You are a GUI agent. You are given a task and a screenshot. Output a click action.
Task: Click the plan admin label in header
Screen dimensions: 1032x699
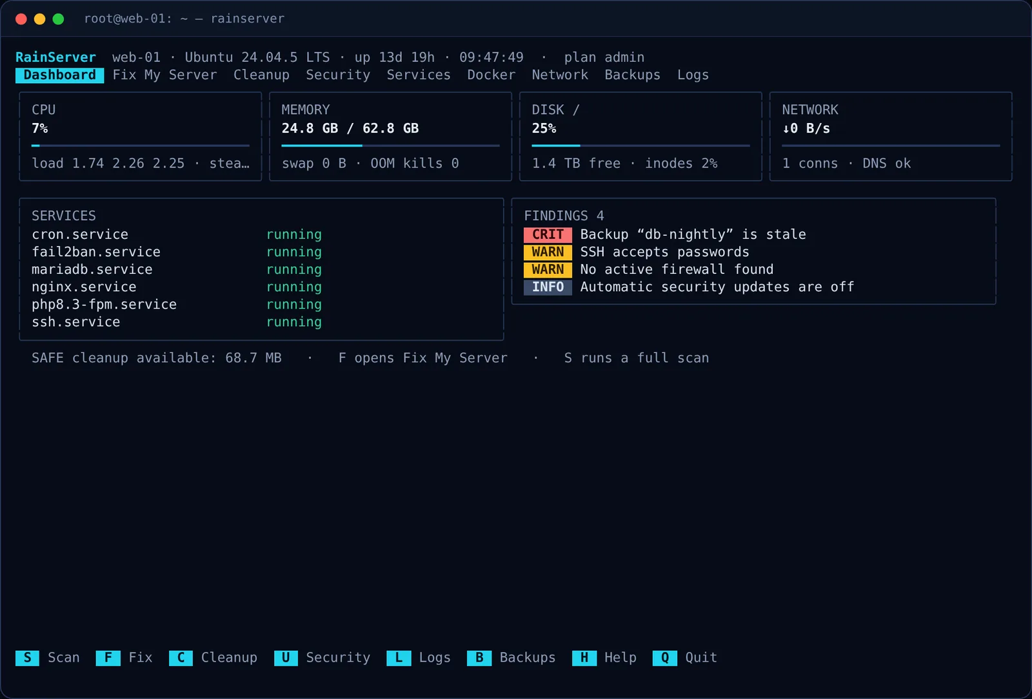coord(604,57)
